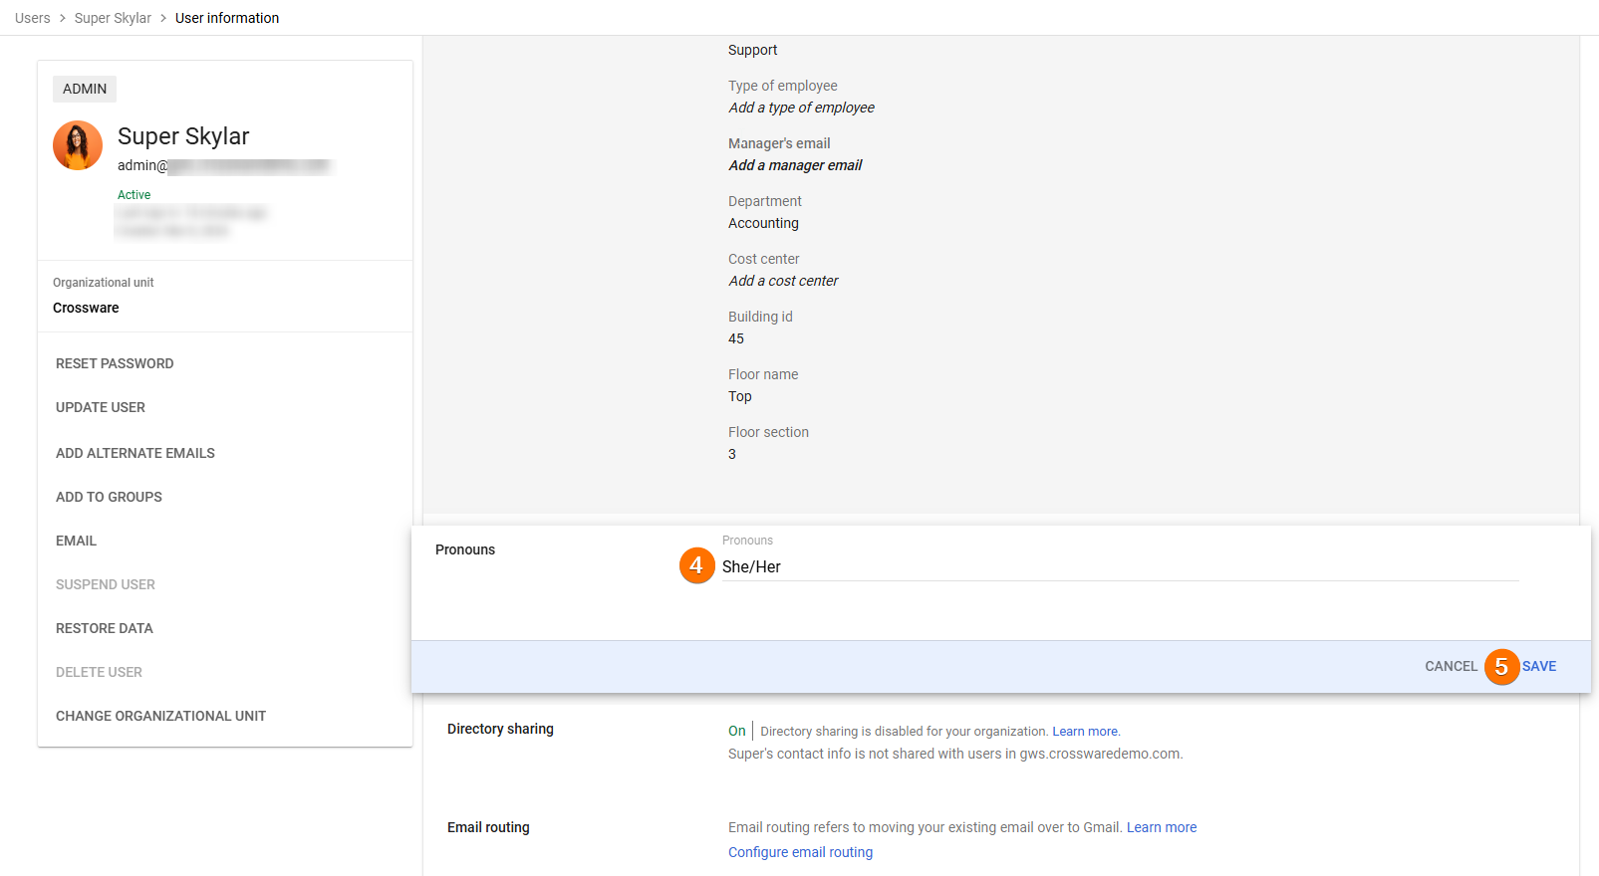Viewport: 1599px width, 876px height.
Task: Click Add a cost center
Action: 783,281
